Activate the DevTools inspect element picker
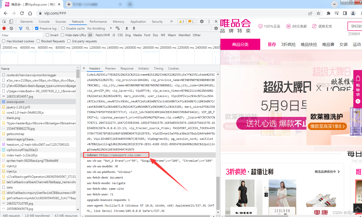This screenshot has width=362, height=217. [x=4, y=21]
